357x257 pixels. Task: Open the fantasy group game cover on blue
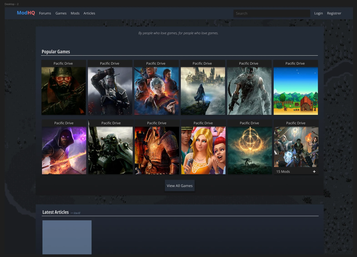tap(156, 91)
